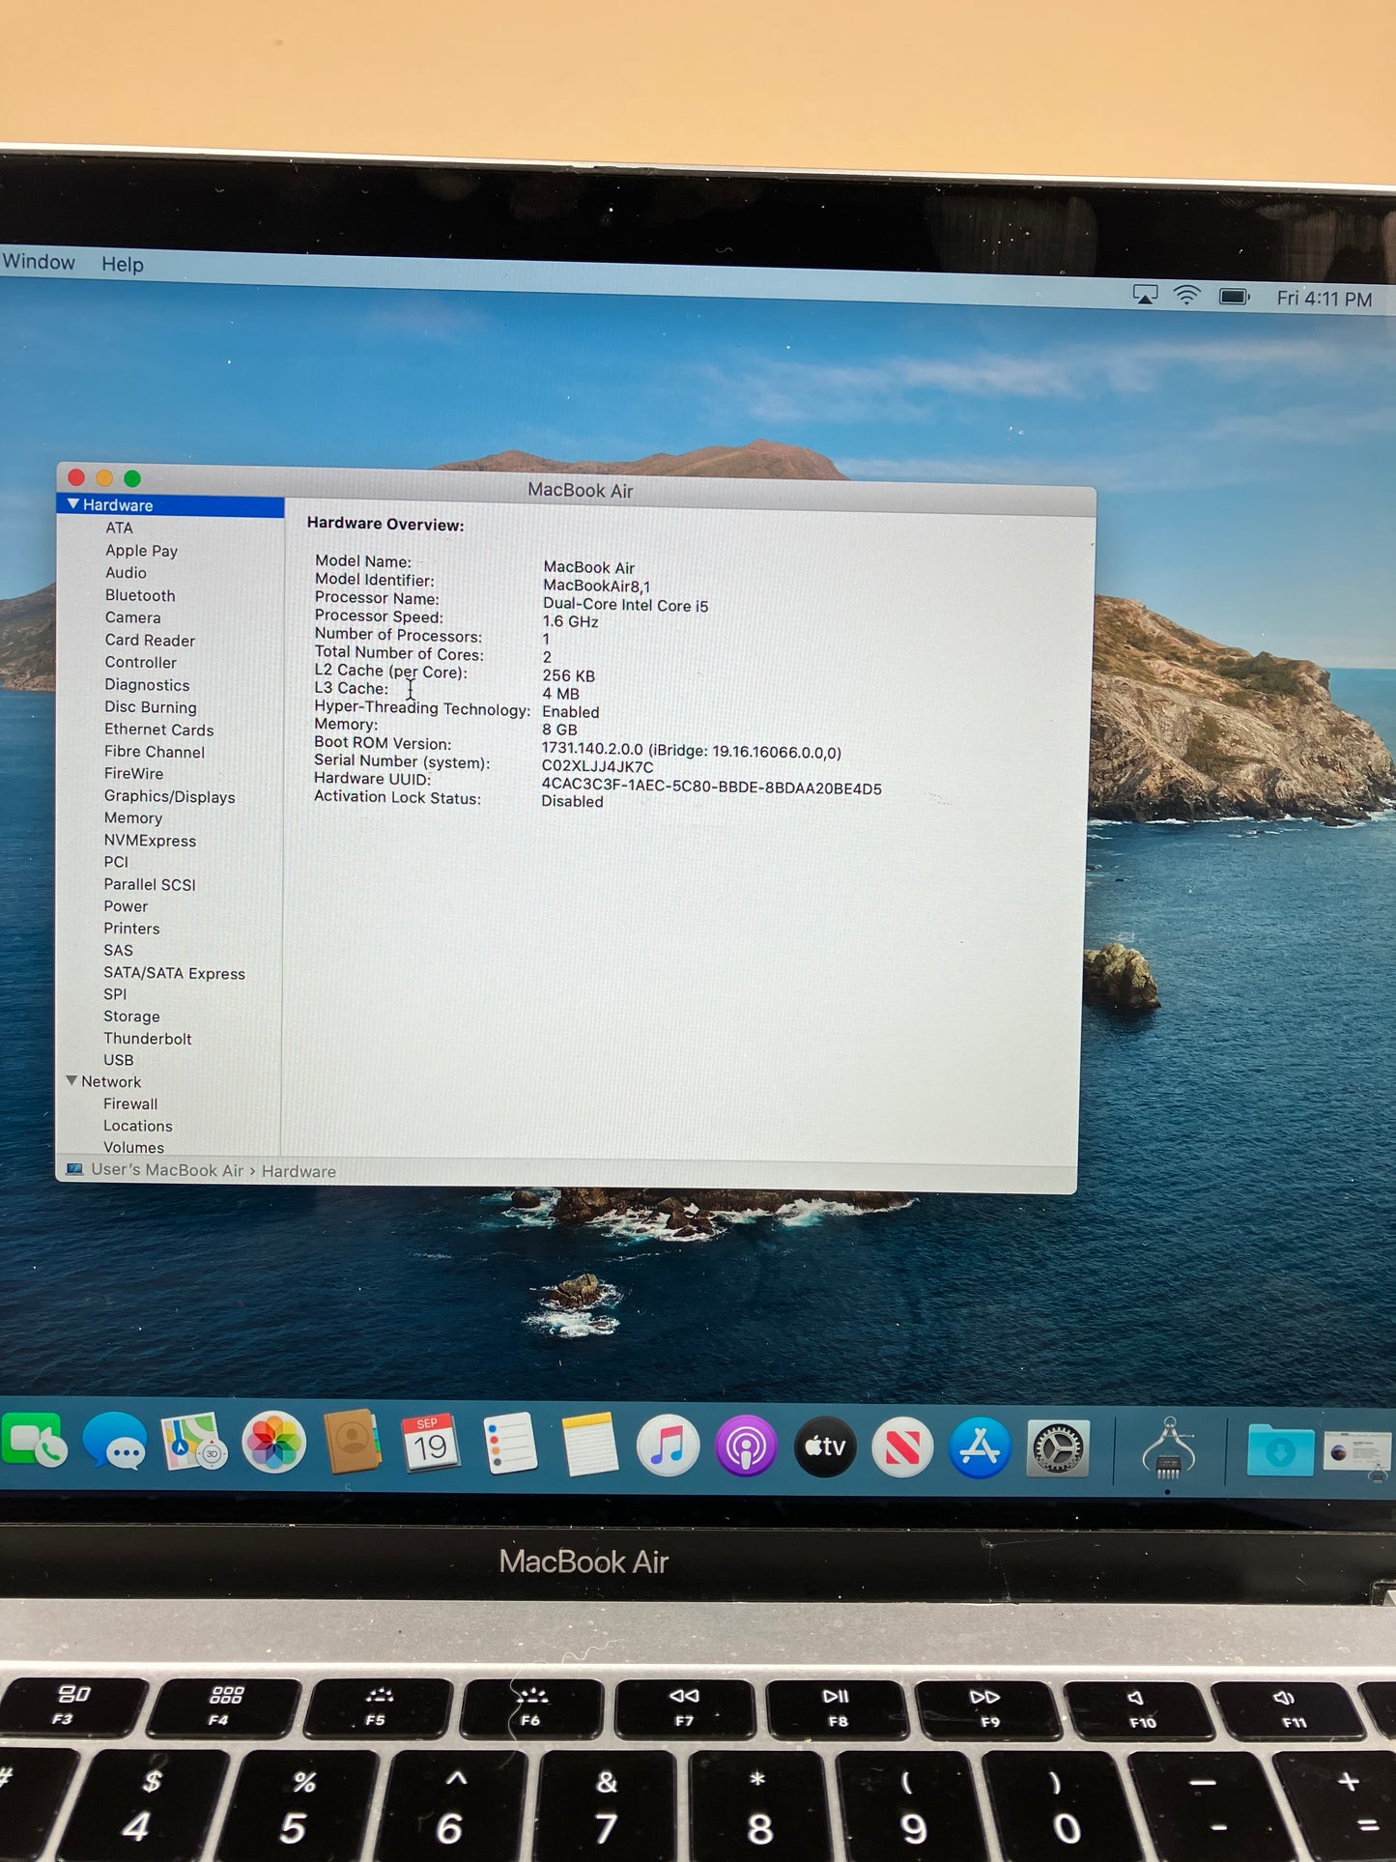
Task: Collapse the Network section triangle
Action: click(x=71, y=1080)
